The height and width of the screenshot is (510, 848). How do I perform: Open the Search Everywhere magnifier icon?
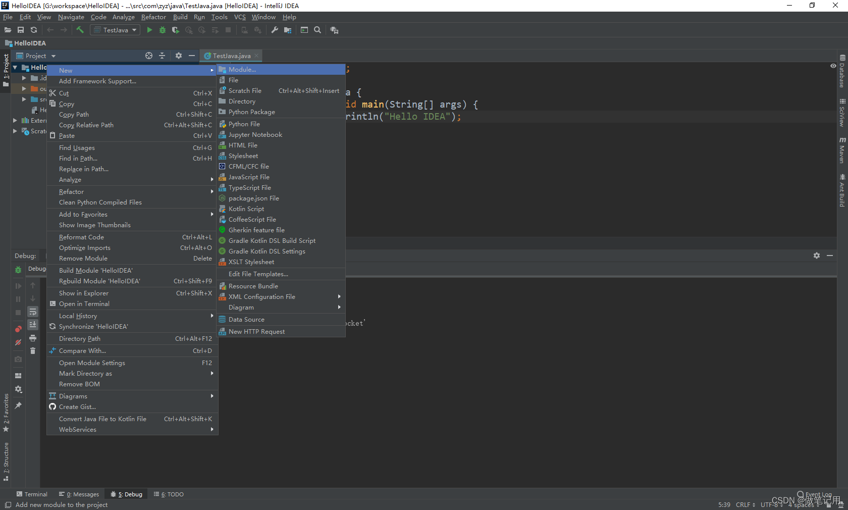pyautogui.click(x=317, y=30)
